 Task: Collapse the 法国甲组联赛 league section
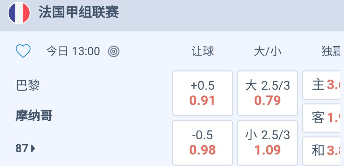pyautogui.click(x=79, y=13)
